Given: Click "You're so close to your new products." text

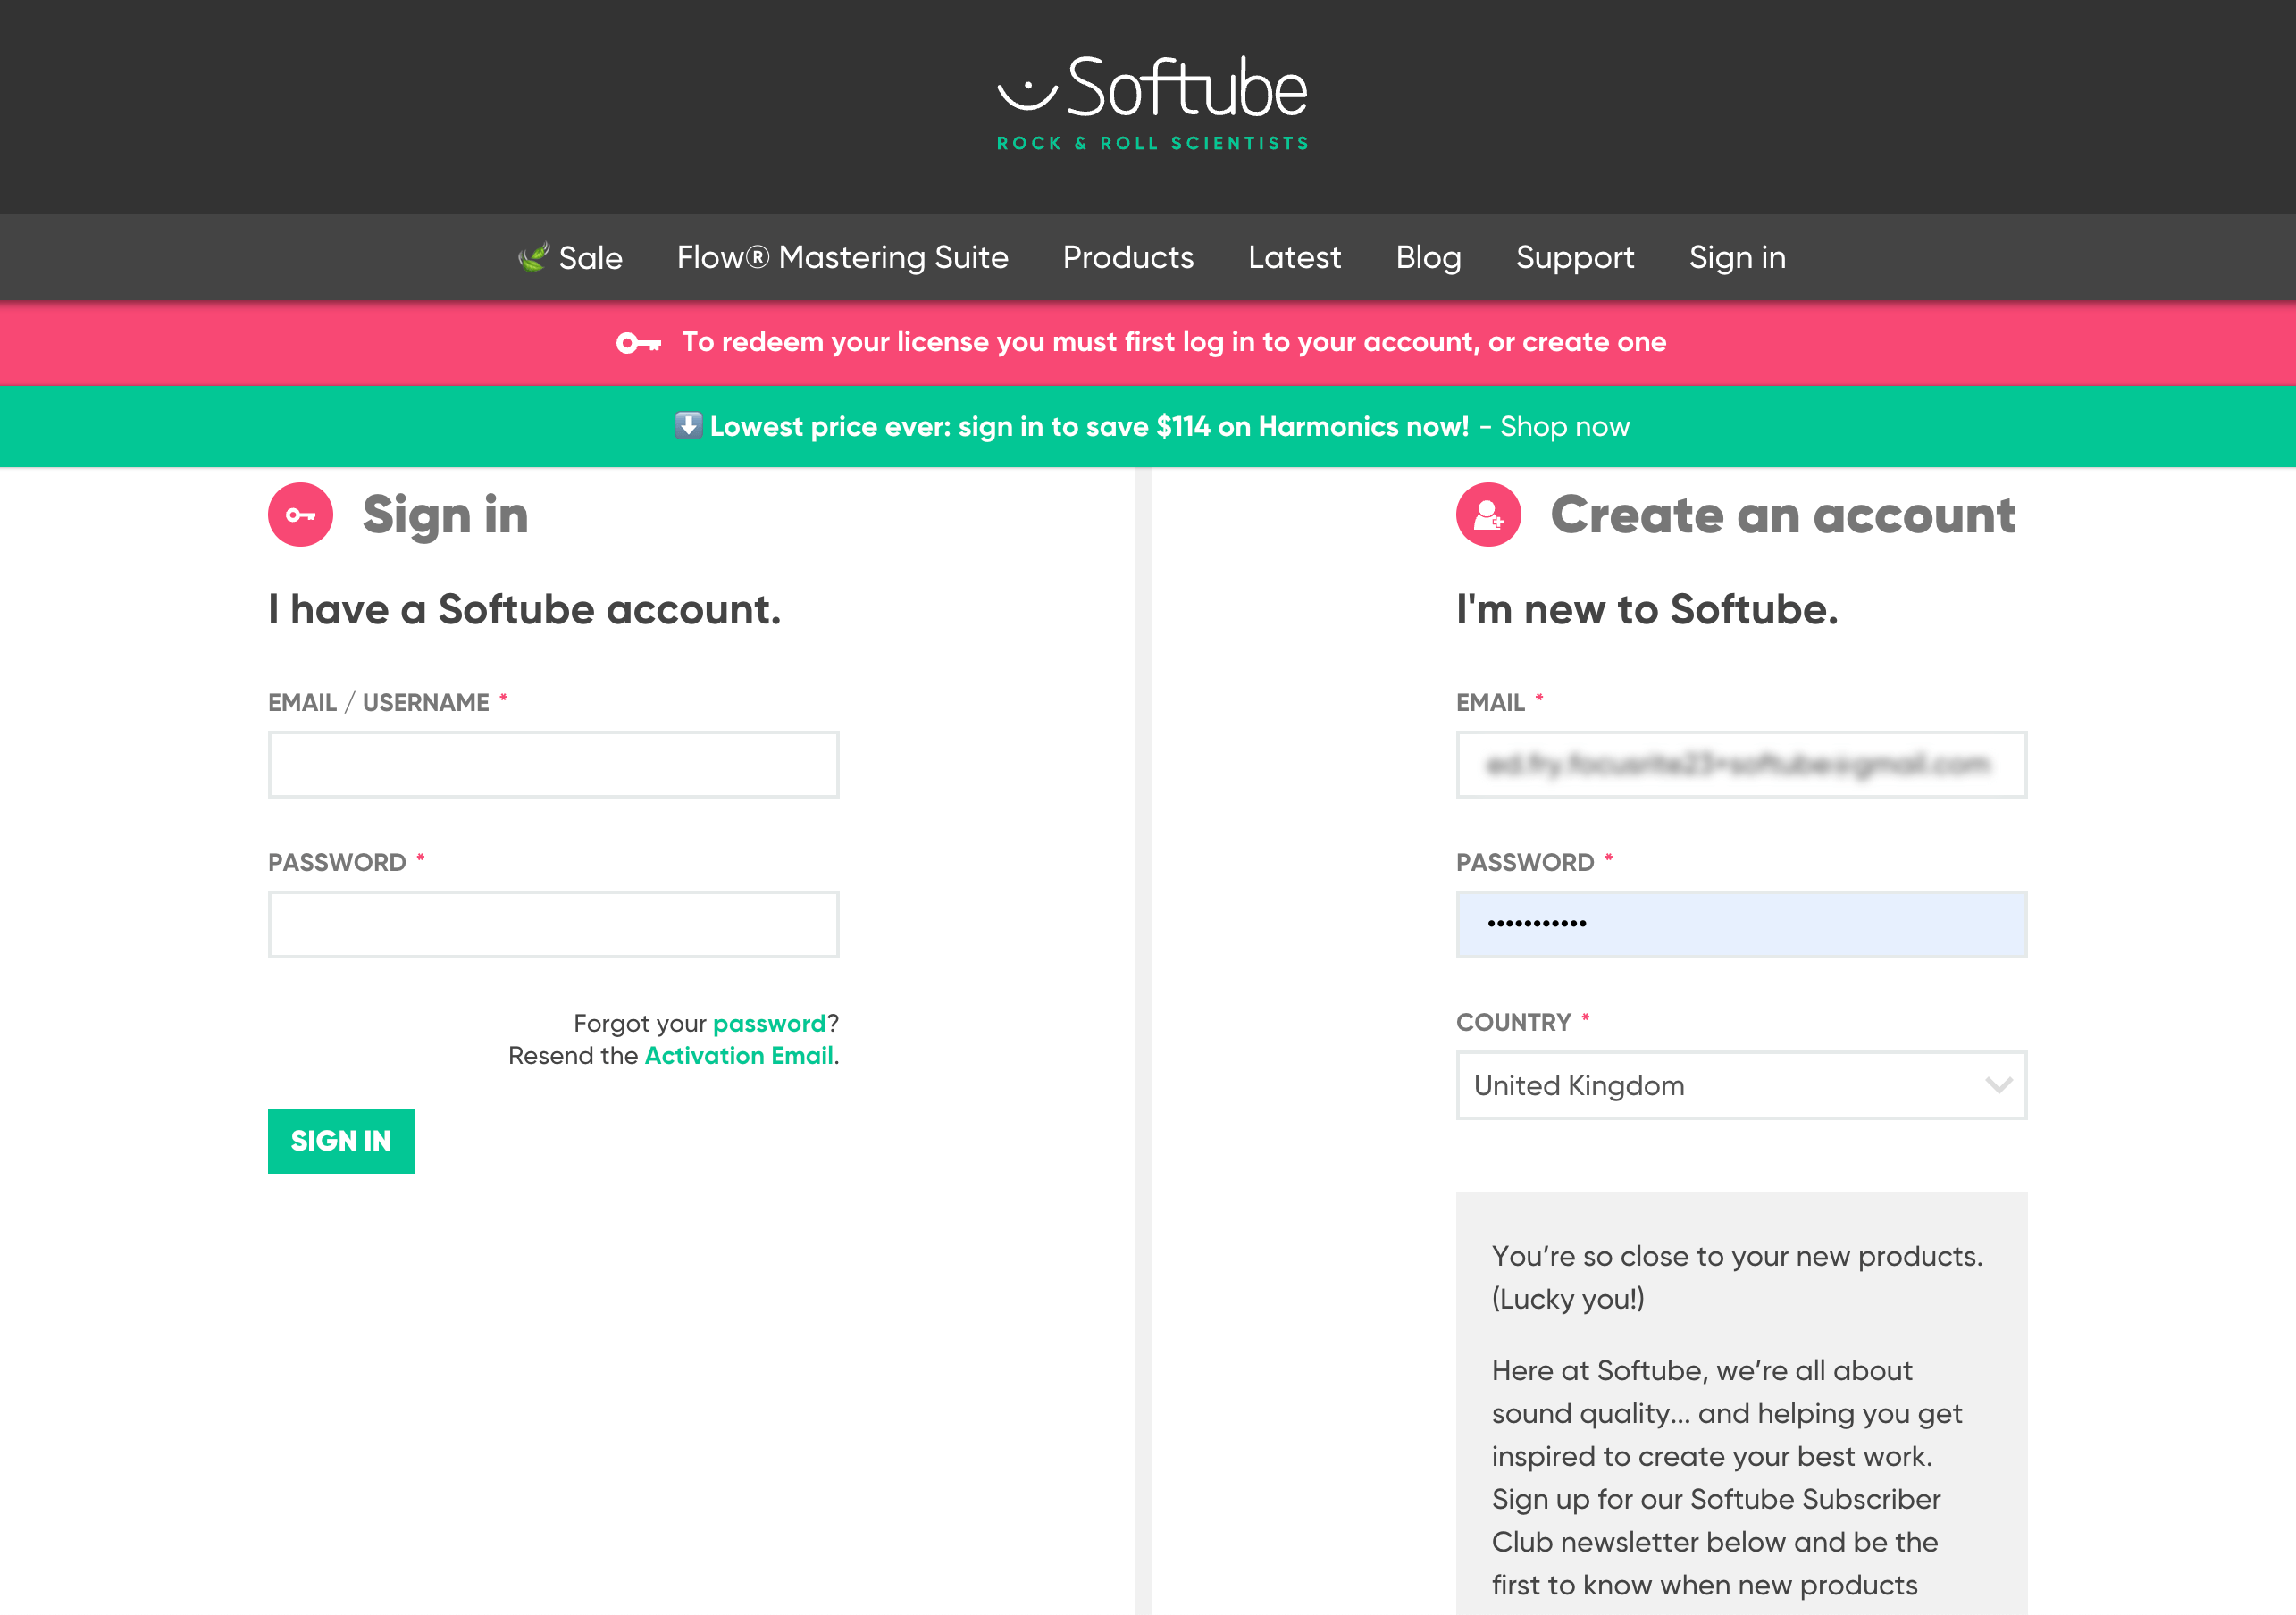Looking at the screenshot, I should click(1737, 1256).
